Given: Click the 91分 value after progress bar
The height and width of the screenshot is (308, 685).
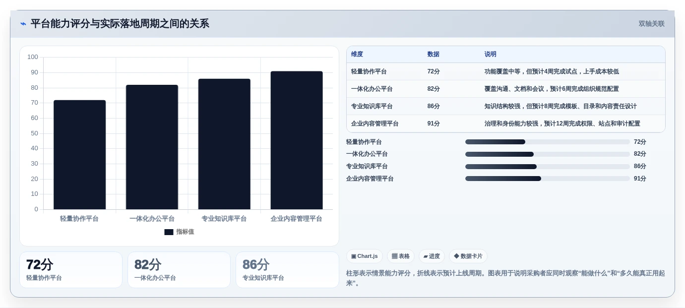Looking at the screenshot, I should [x=640, y=179].
